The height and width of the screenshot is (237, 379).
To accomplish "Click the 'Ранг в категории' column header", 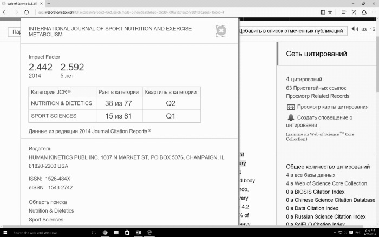I will pyautogui.click(x=119, y=92).
